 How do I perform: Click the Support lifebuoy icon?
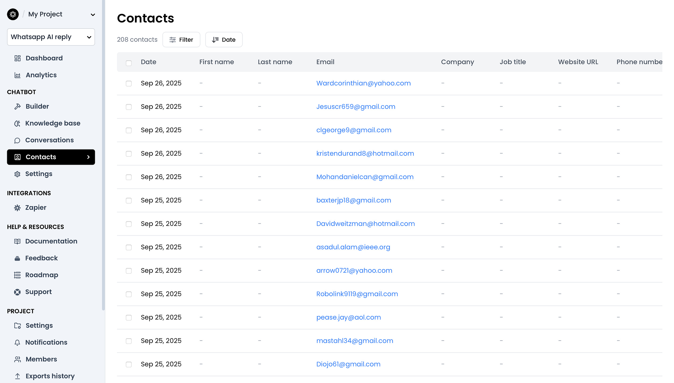pyautogui.click(x=17, y=292)
